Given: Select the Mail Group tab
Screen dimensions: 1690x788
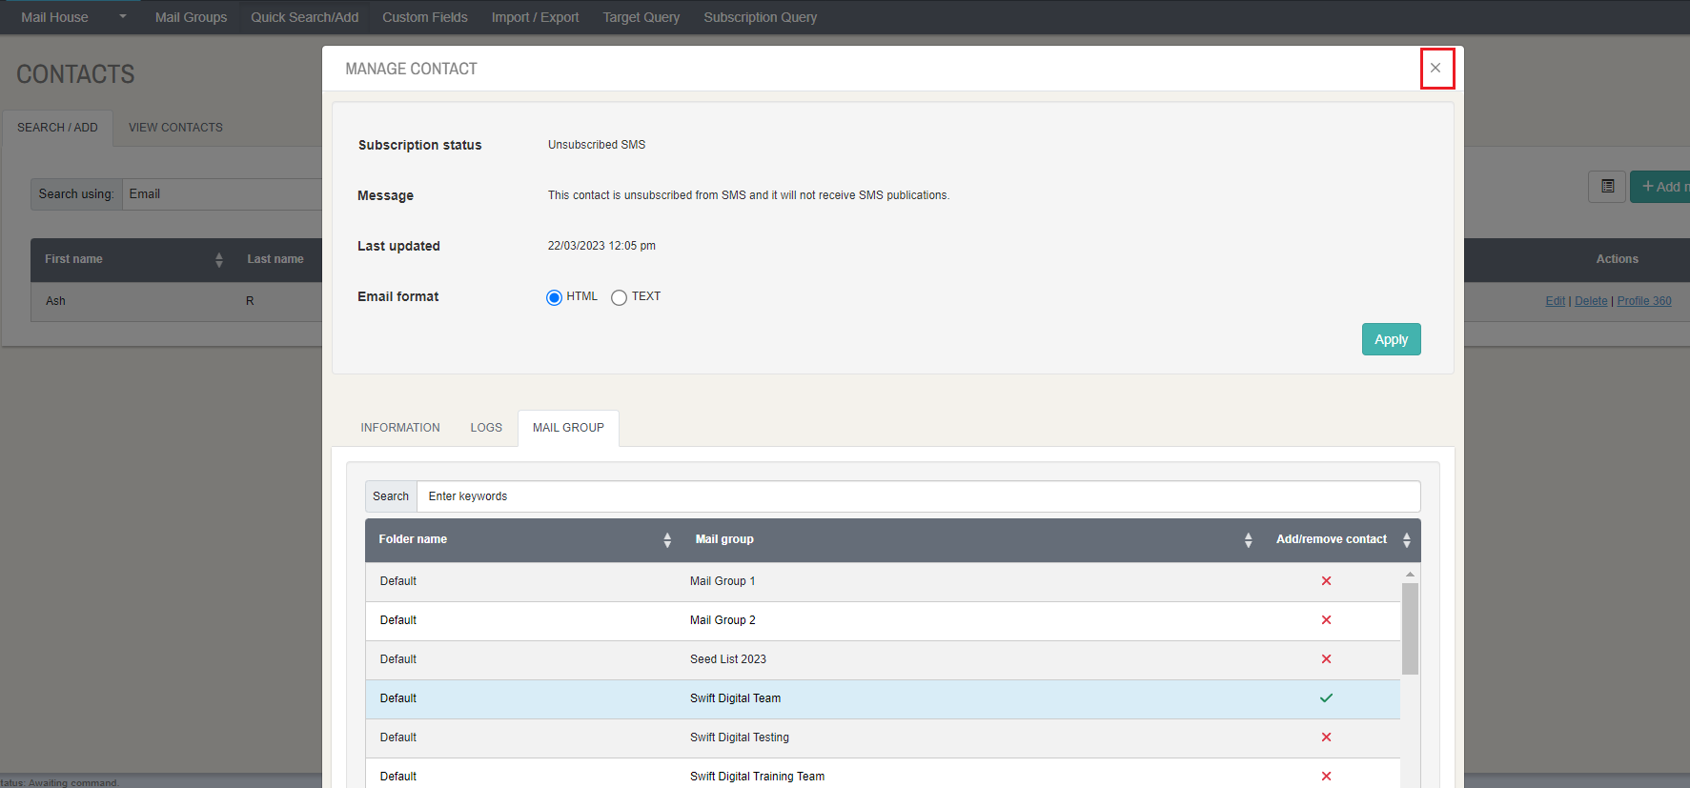Looking at the screenshot, I should point(568,428).
